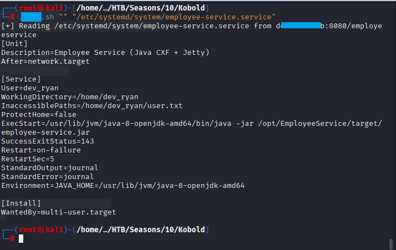
Task: Click the terminal scrollbar thumb at the right edge
Action: 392,243
